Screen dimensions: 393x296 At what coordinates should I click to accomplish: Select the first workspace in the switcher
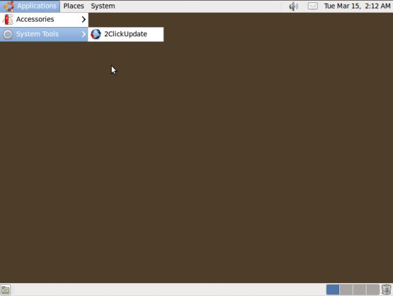(x=333, y=290)
